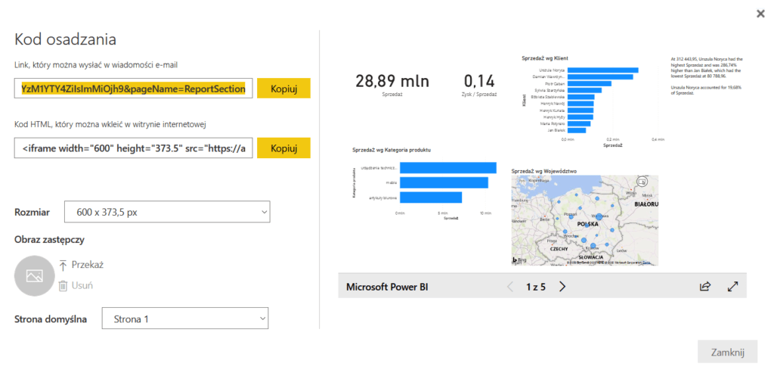Click the Sprzedaż wg Województwo map
Image resolution: width=774 pixels, height=370 pixels.
coord(584,220)
